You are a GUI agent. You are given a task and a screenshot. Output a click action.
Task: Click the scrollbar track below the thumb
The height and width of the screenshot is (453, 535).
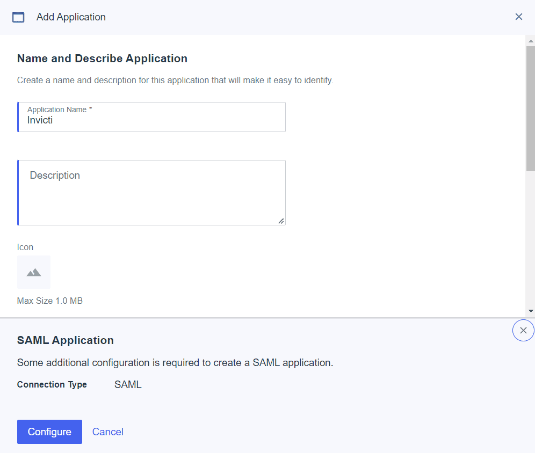point(531,236)
